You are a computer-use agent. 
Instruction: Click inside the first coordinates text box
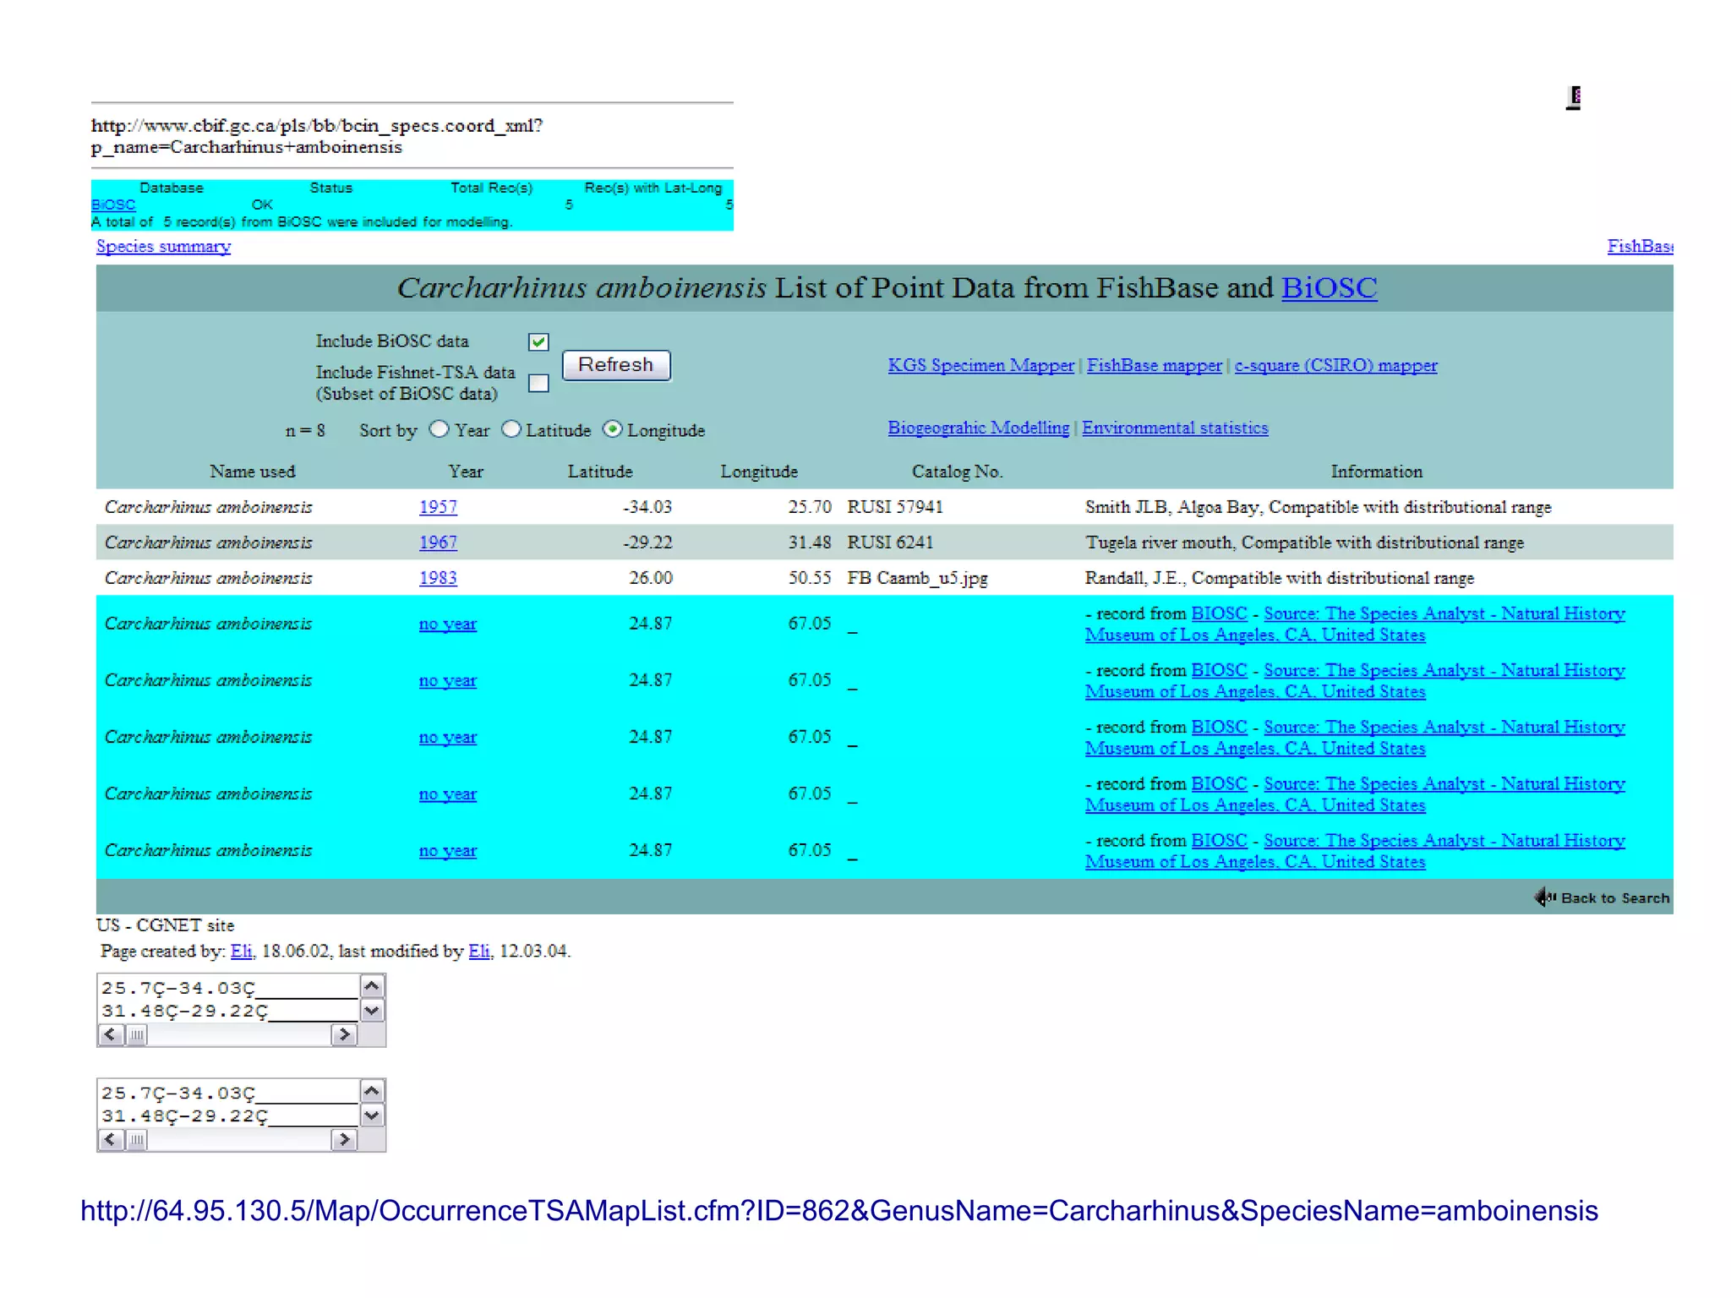pyautogui.click(x=228, y=998)
